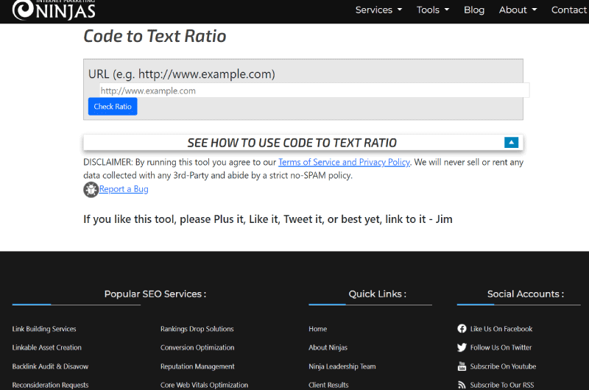589x390 pixels.
Task: Open Conversion Optimization link
Action: (197, 347)
